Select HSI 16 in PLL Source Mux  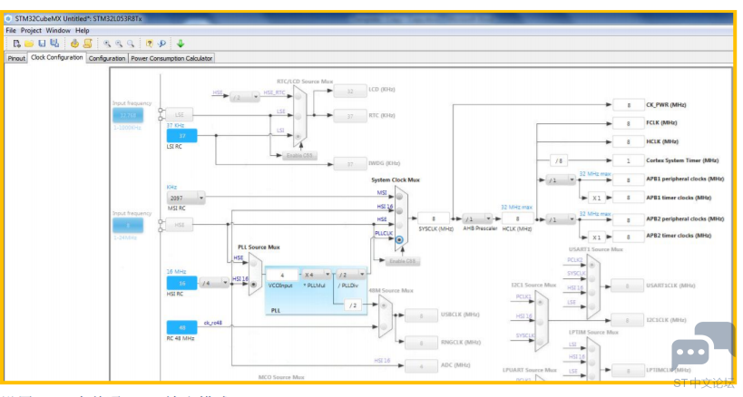click(254, 285)
